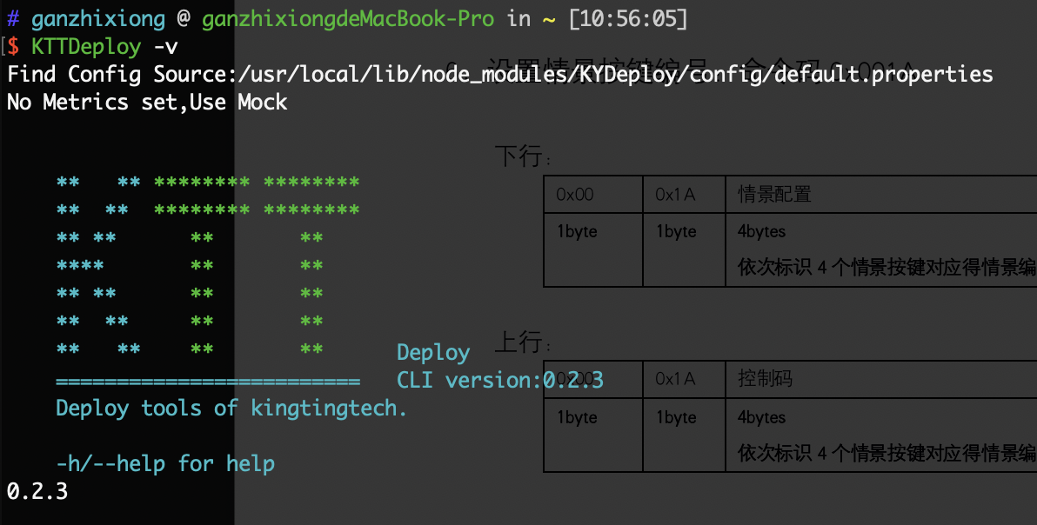Click the "上行" heading in background document
This screenshot has width=1037, height=525.
pos(523,342)
